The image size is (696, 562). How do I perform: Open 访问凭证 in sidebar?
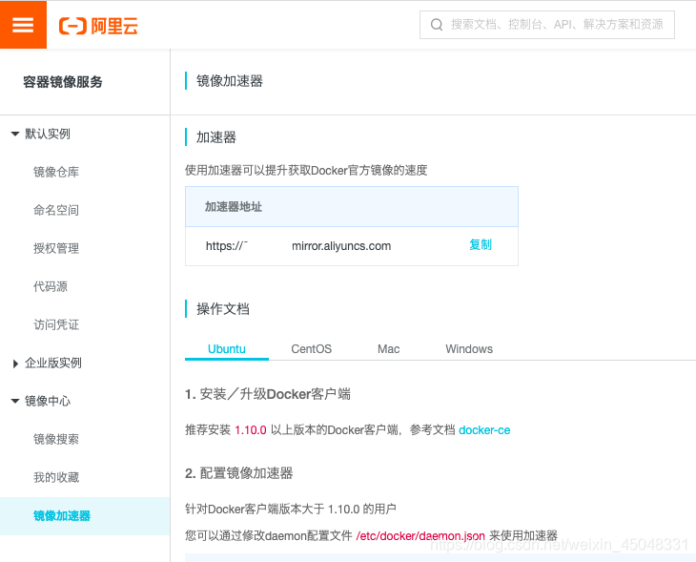tap(56, 324)
